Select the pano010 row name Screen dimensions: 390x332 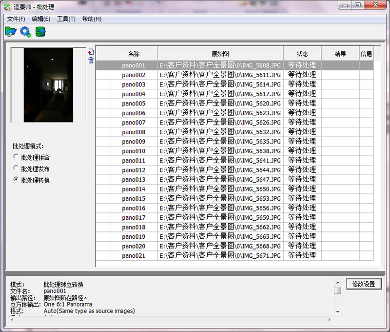click(134, 151)
